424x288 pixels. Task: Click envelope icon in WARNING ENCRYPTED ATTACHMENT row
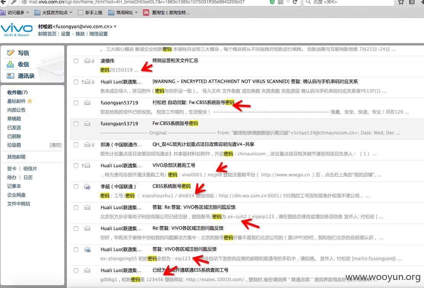(x=87, y=82)
